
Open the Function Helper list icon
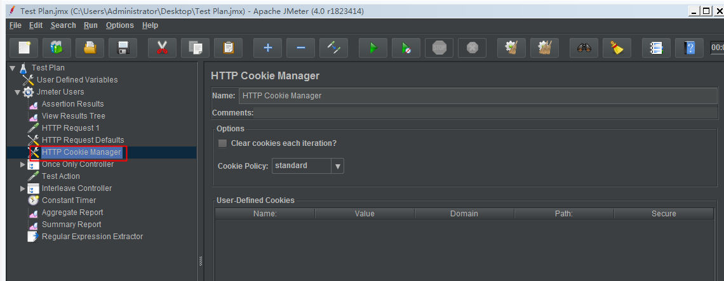pos(656,48)
